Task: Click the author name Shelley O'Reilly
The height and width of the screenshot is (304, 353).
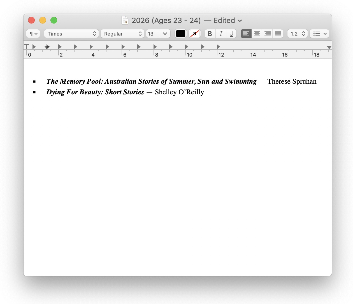Action: pyautogui.click(x=179, y=92)
